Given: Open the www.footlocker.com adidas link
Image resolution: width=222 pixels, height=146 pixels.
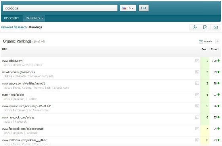Looking at the screenshot, I should (24, 140).
